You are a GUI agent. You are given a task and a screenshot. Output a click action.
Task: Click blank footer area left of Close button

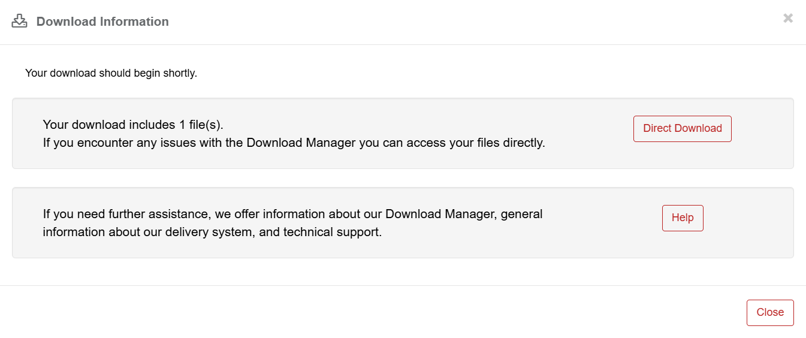pos(419,312)
